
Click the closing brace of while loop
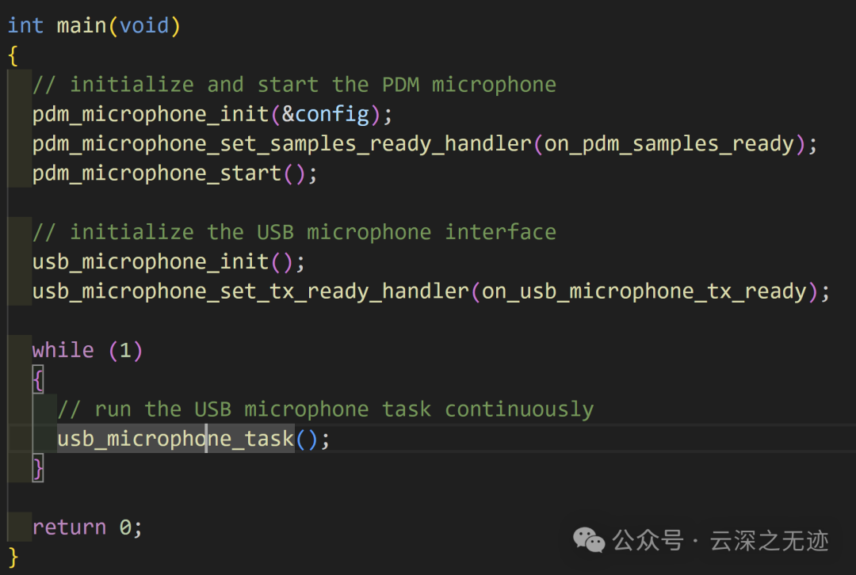tap(38, 469)
